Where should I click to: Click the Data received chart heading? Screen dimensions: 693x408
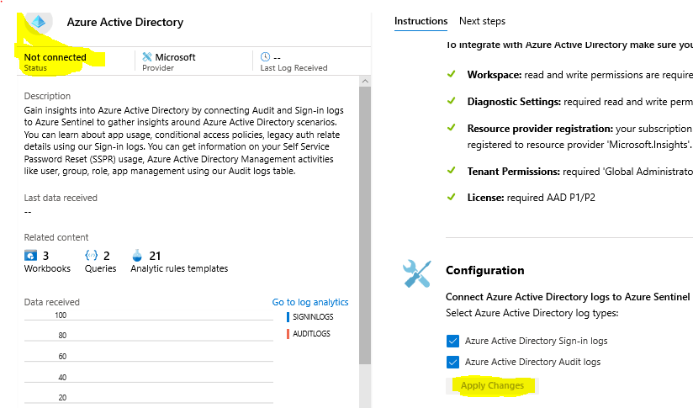[x=51, y=302]
